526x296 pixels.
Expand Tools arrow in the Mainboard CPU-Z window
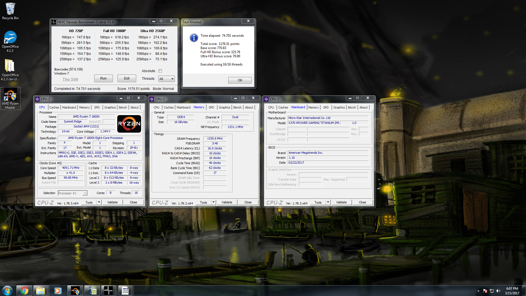[328, 202]
